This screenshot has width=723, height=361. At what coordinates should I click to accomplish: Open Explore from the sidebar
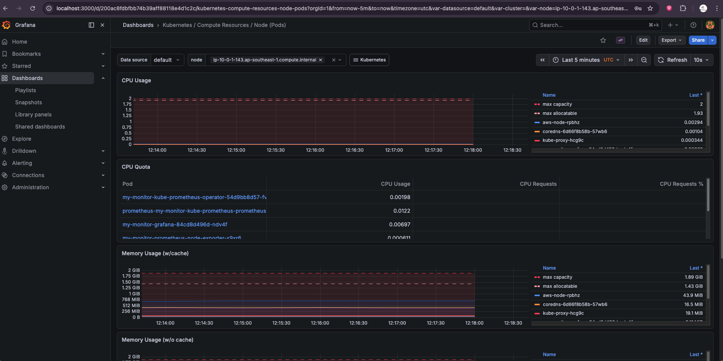pos(22,139)
